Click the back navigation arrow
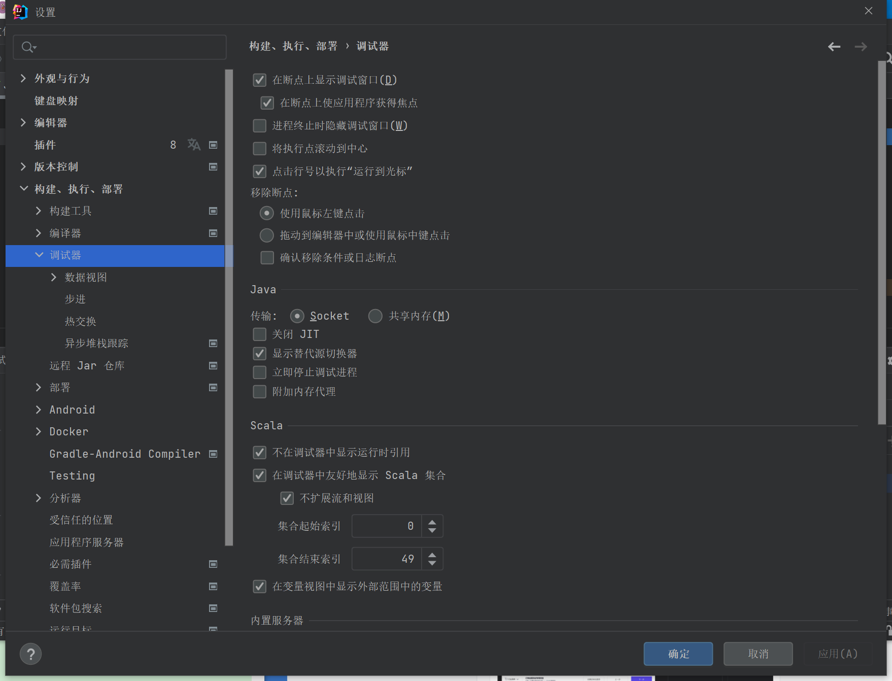This screenshot has height=681, width=892. [834, 46]
